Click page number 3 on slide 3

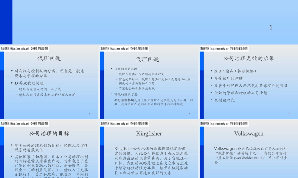point(189,114)
